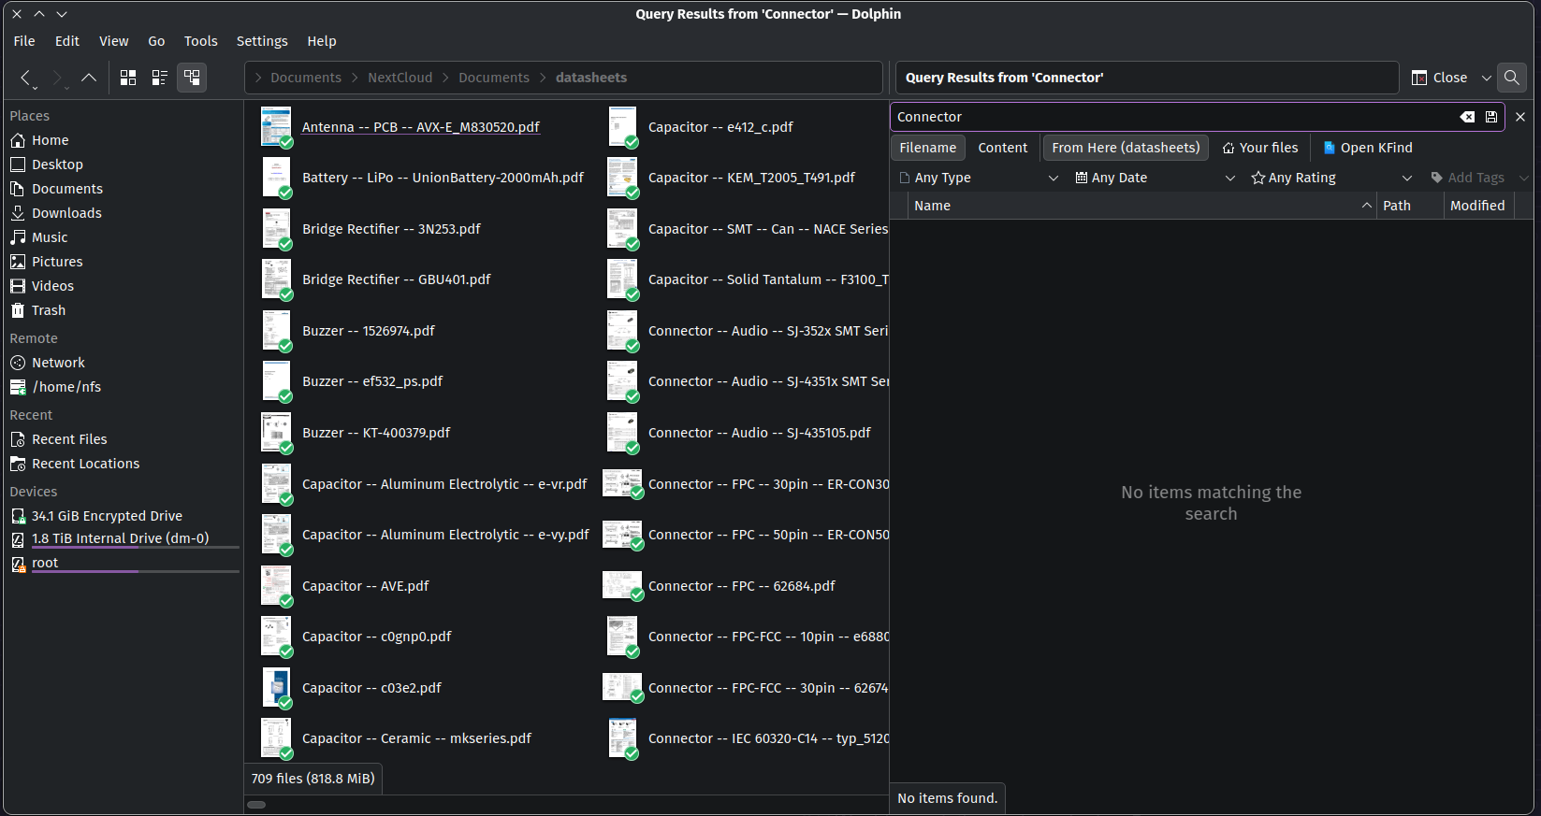This screenshot has height=816, width=1541.
Task: Click the Open KFind button
Action: pos(1367,148)
